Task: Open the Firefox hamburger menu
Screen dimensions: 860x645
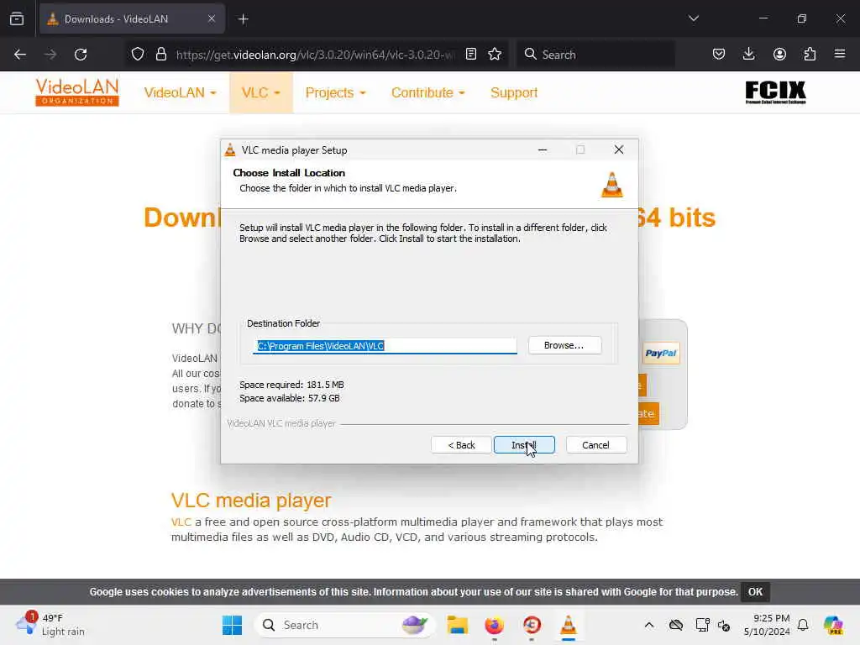Action: pos(840,55)
